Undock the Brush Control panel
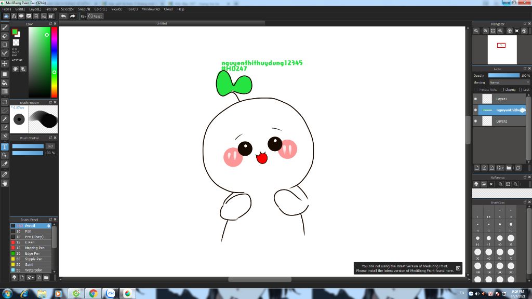 pyautogui.click(x=50, y=138)
